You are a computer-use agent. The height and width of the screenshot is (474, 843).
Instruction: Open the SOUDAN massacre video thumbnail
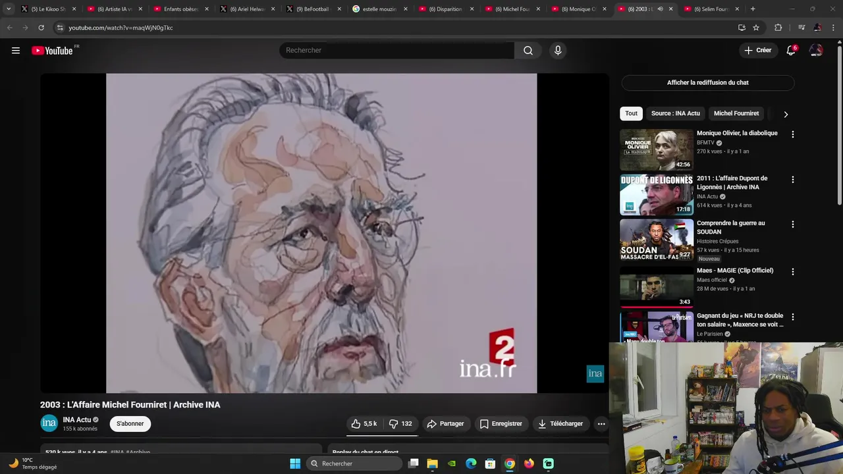click(x=657, y=240)
